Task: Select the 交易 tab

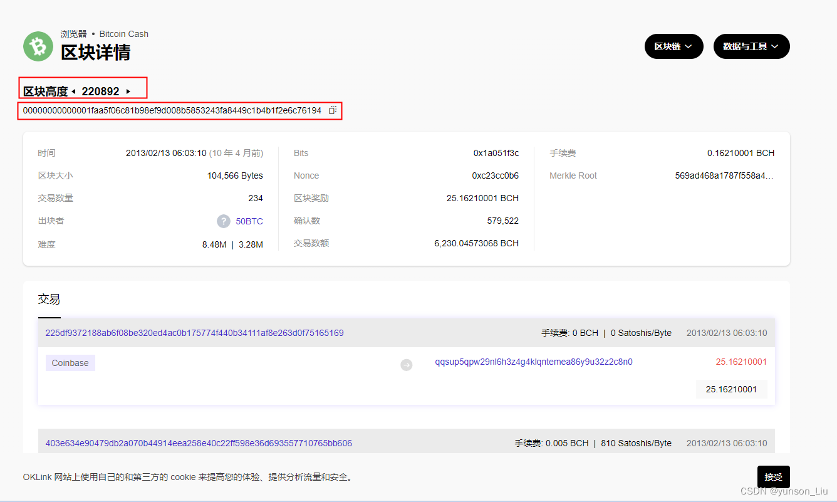Action: 49,299
